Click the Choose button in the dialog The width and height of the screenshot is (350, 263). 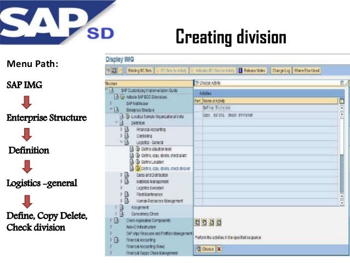pyautogui.click(x=205, y=249)
